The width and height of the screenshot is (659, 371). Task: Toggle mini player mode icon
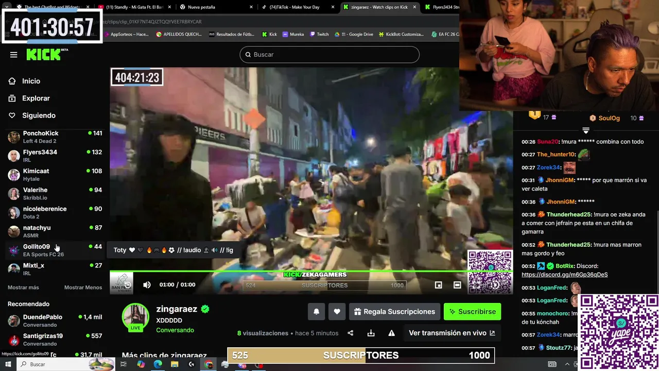(x=438, y=285)
